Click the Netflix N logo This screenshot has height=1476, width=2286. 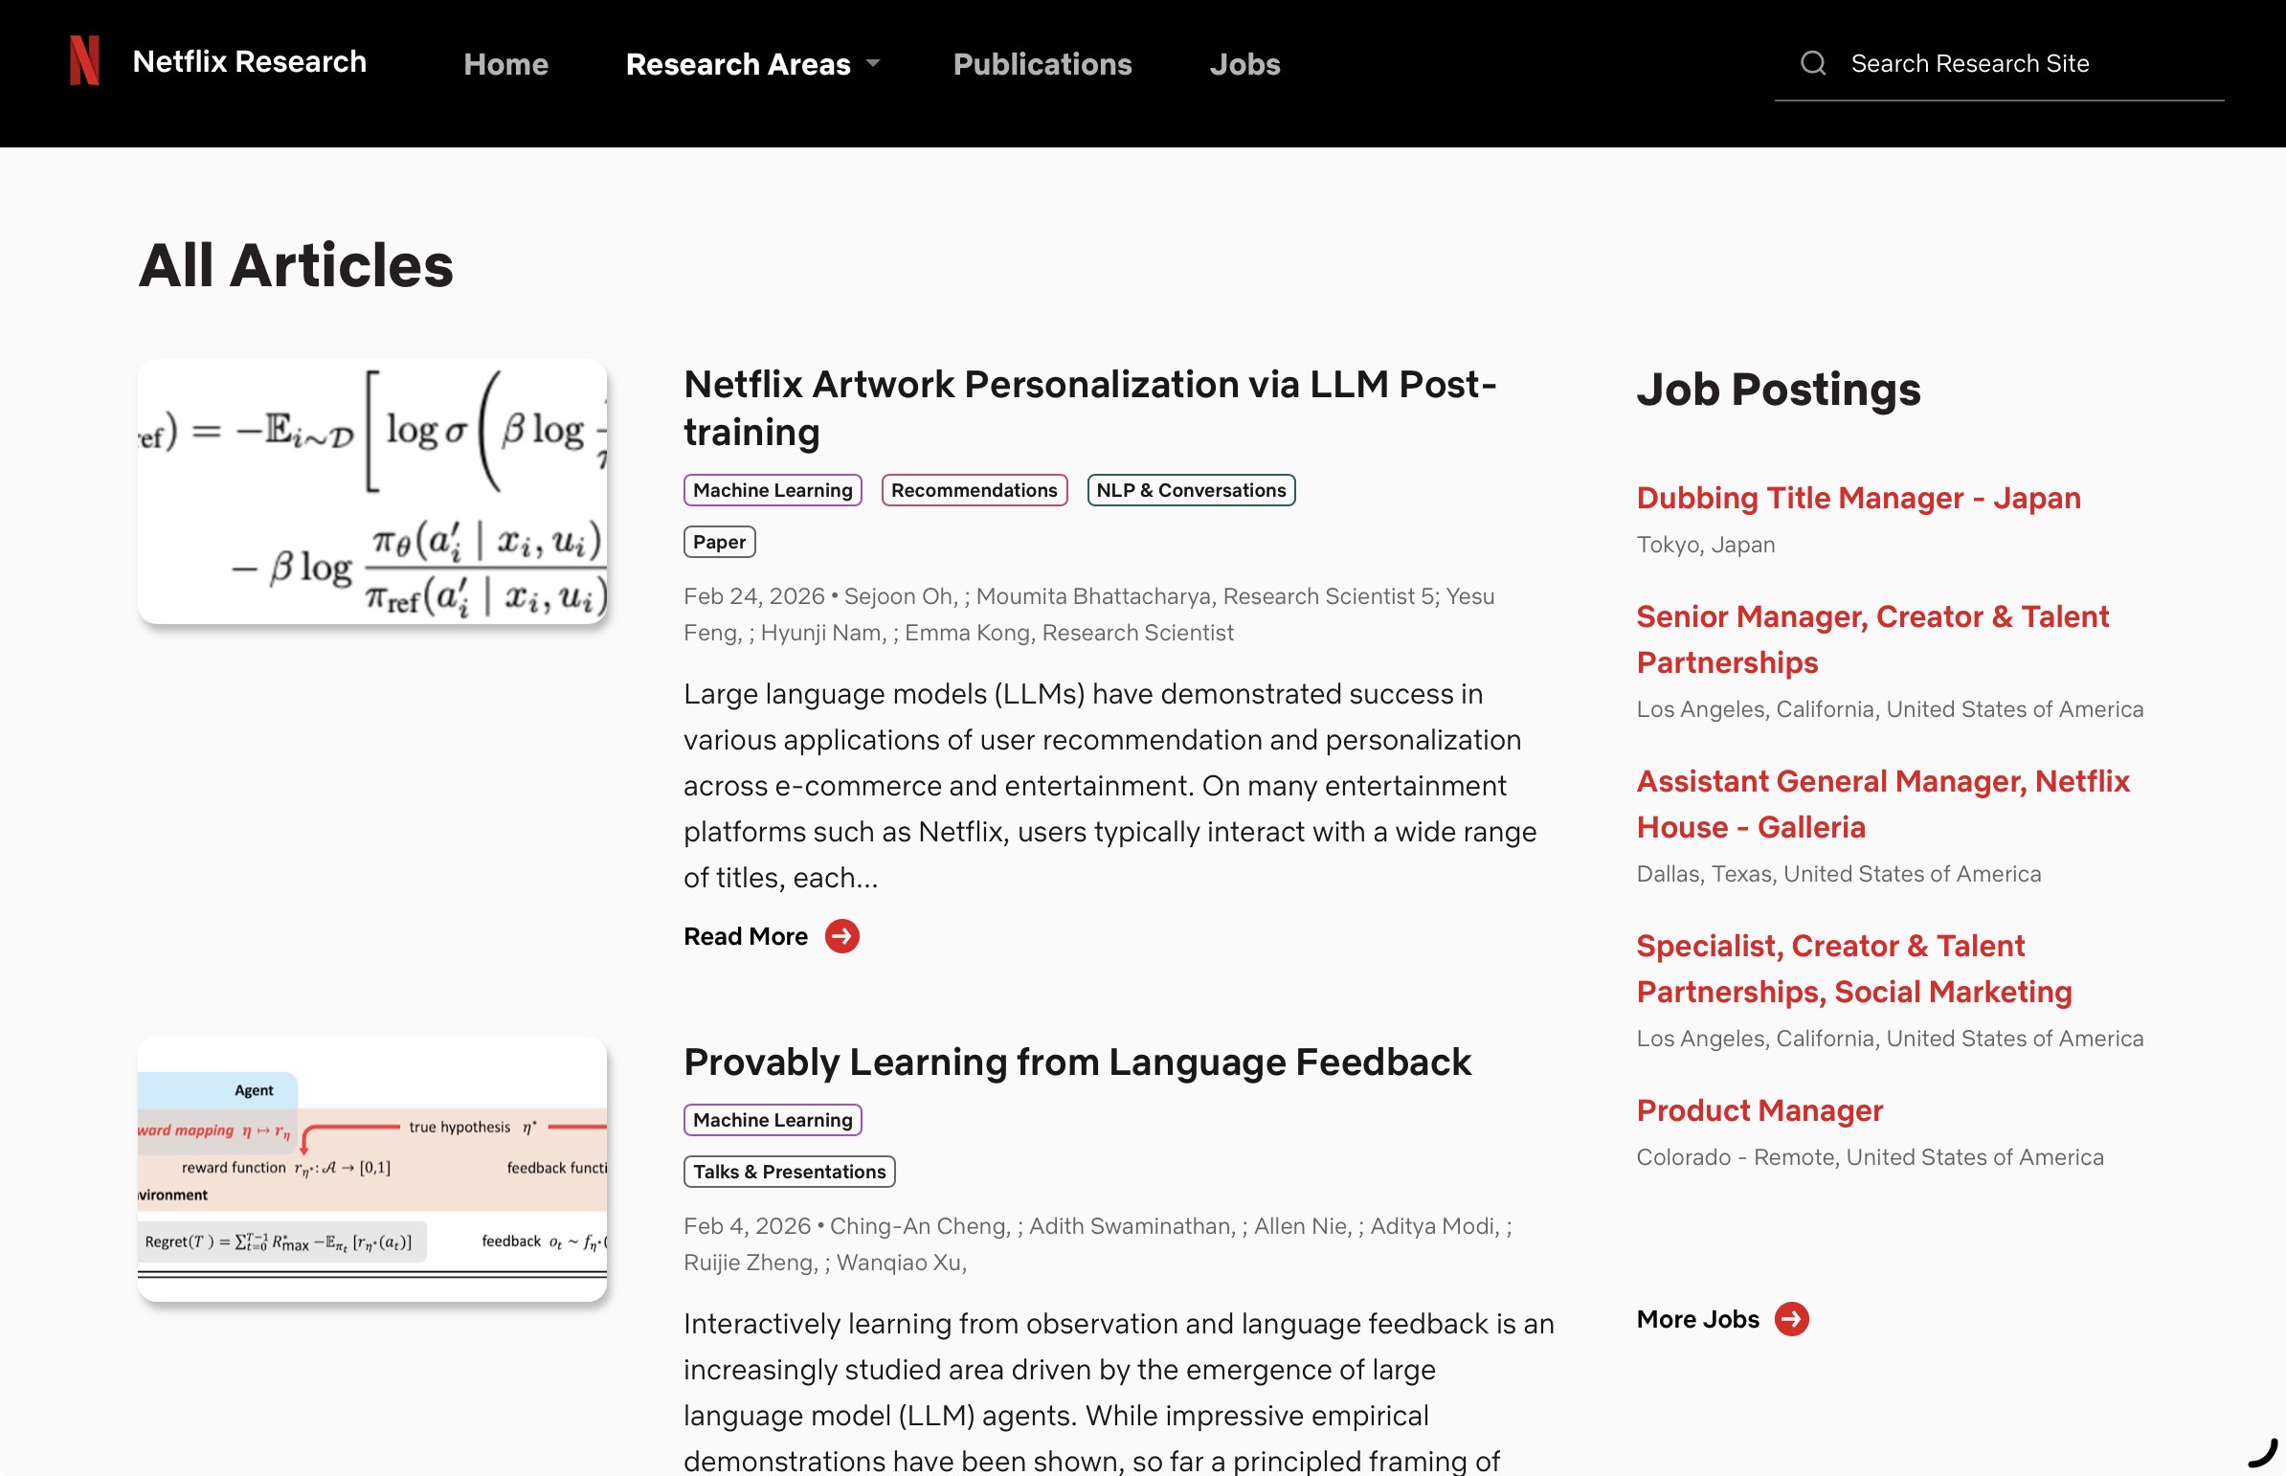coord(84,60)
